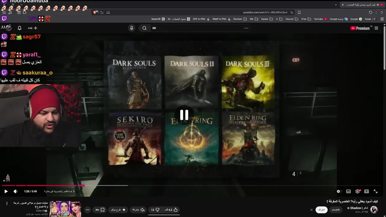Click the YouTube search input field
The image size is (386, 217).
pyautogui.click(x=201, y=28)
